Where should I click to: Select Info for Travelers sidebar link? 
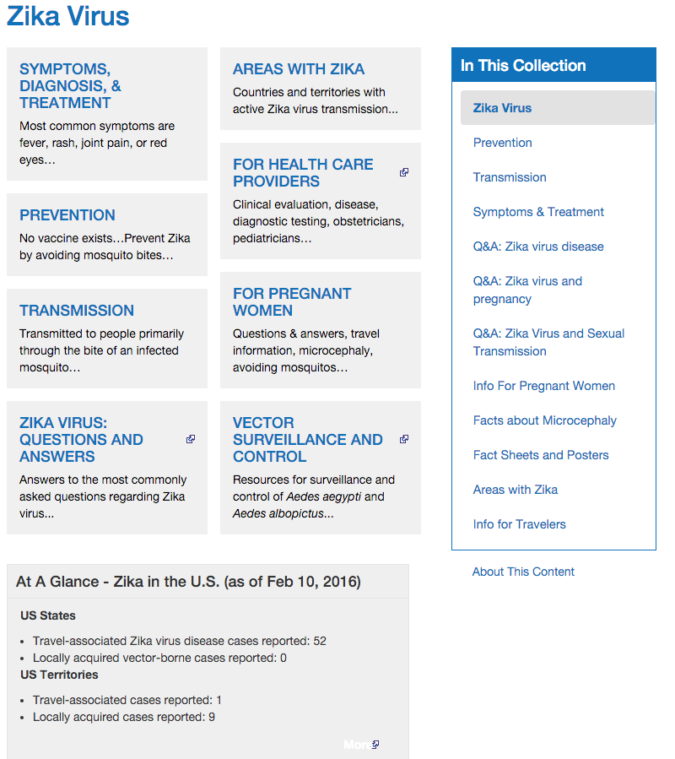click(x=519, y=524)
